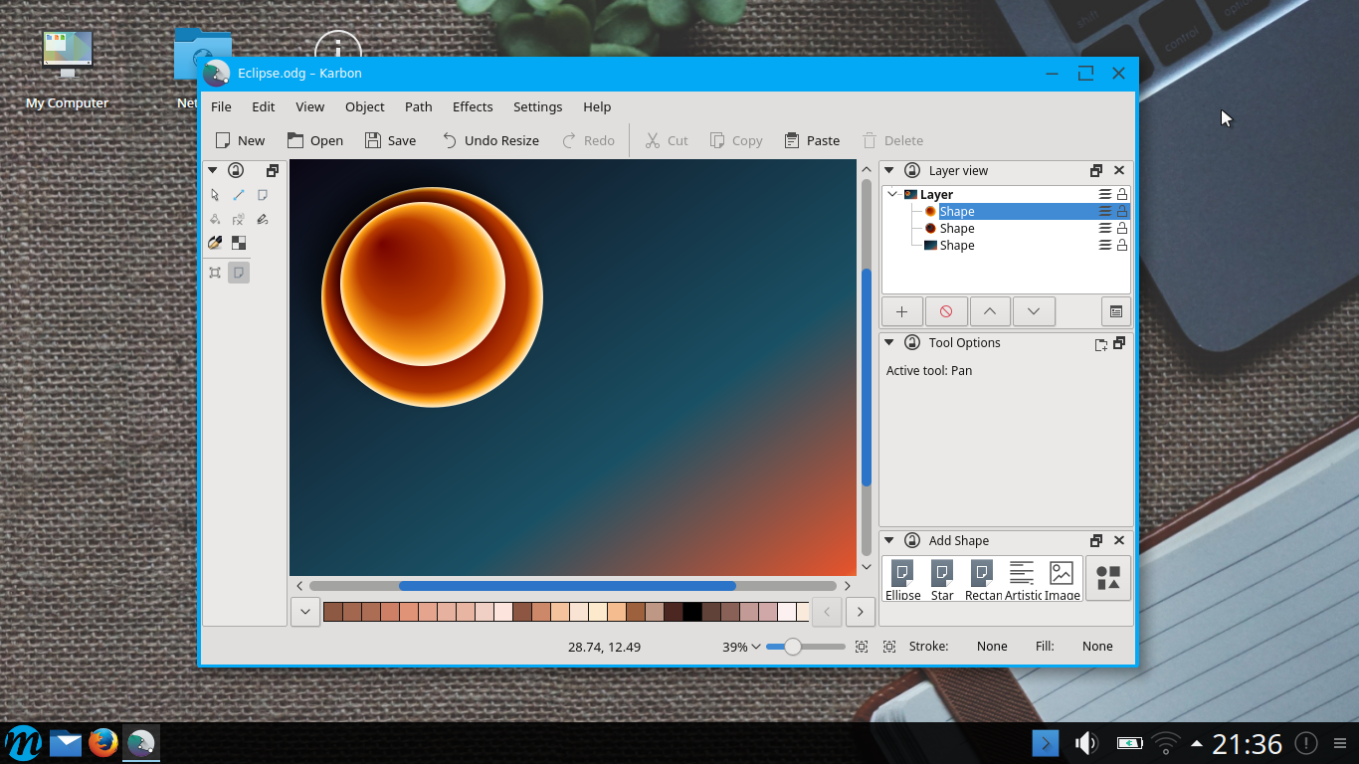The image size is (1359, 764).
Task: Toggle lock on the Layer row
Action: [1122, 194]
